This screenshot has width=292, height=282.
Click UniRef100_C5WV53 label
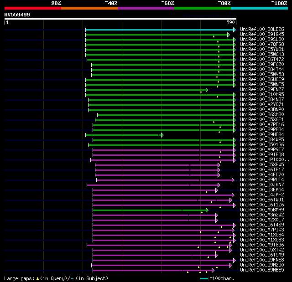click(x=262, y=75)
